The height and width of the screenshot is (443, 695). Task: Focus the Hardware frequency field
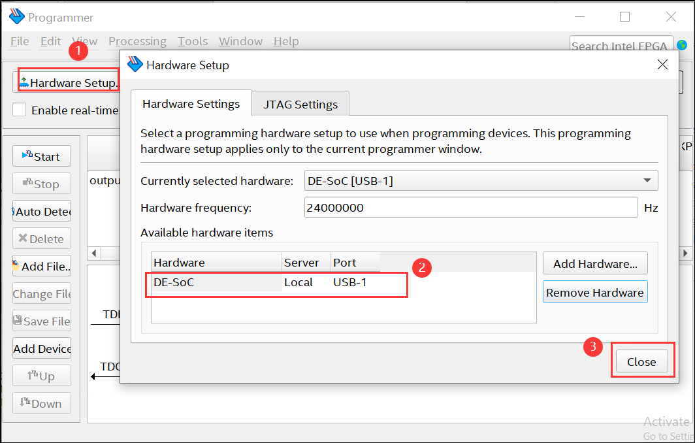(x=471, y=208)
